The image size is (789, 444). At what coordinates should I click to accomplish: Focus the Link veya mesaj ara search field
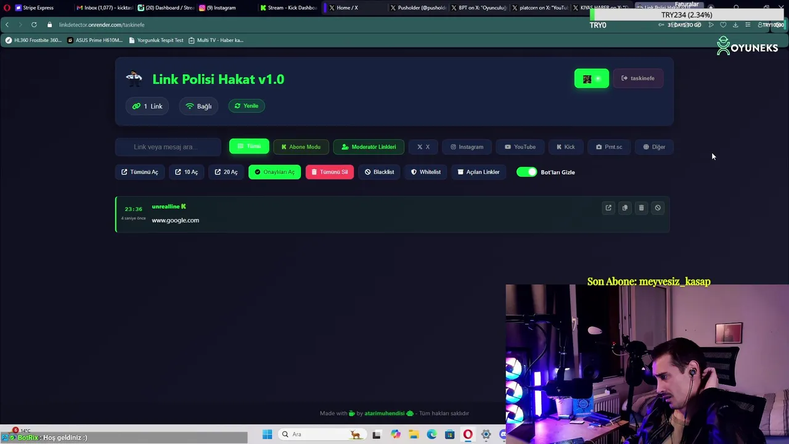(168, 147)
